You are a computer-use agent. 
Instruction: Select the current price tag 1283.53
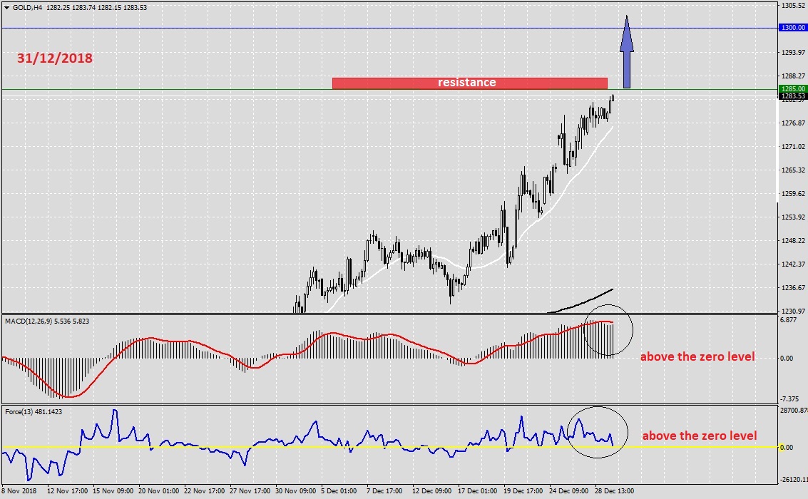point(792,96)
